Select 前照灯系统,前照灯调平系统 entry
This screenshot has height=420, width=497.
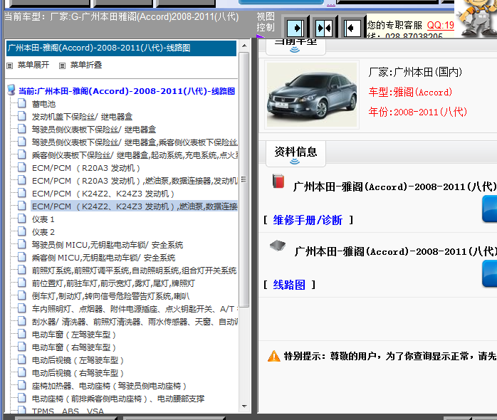134,271
